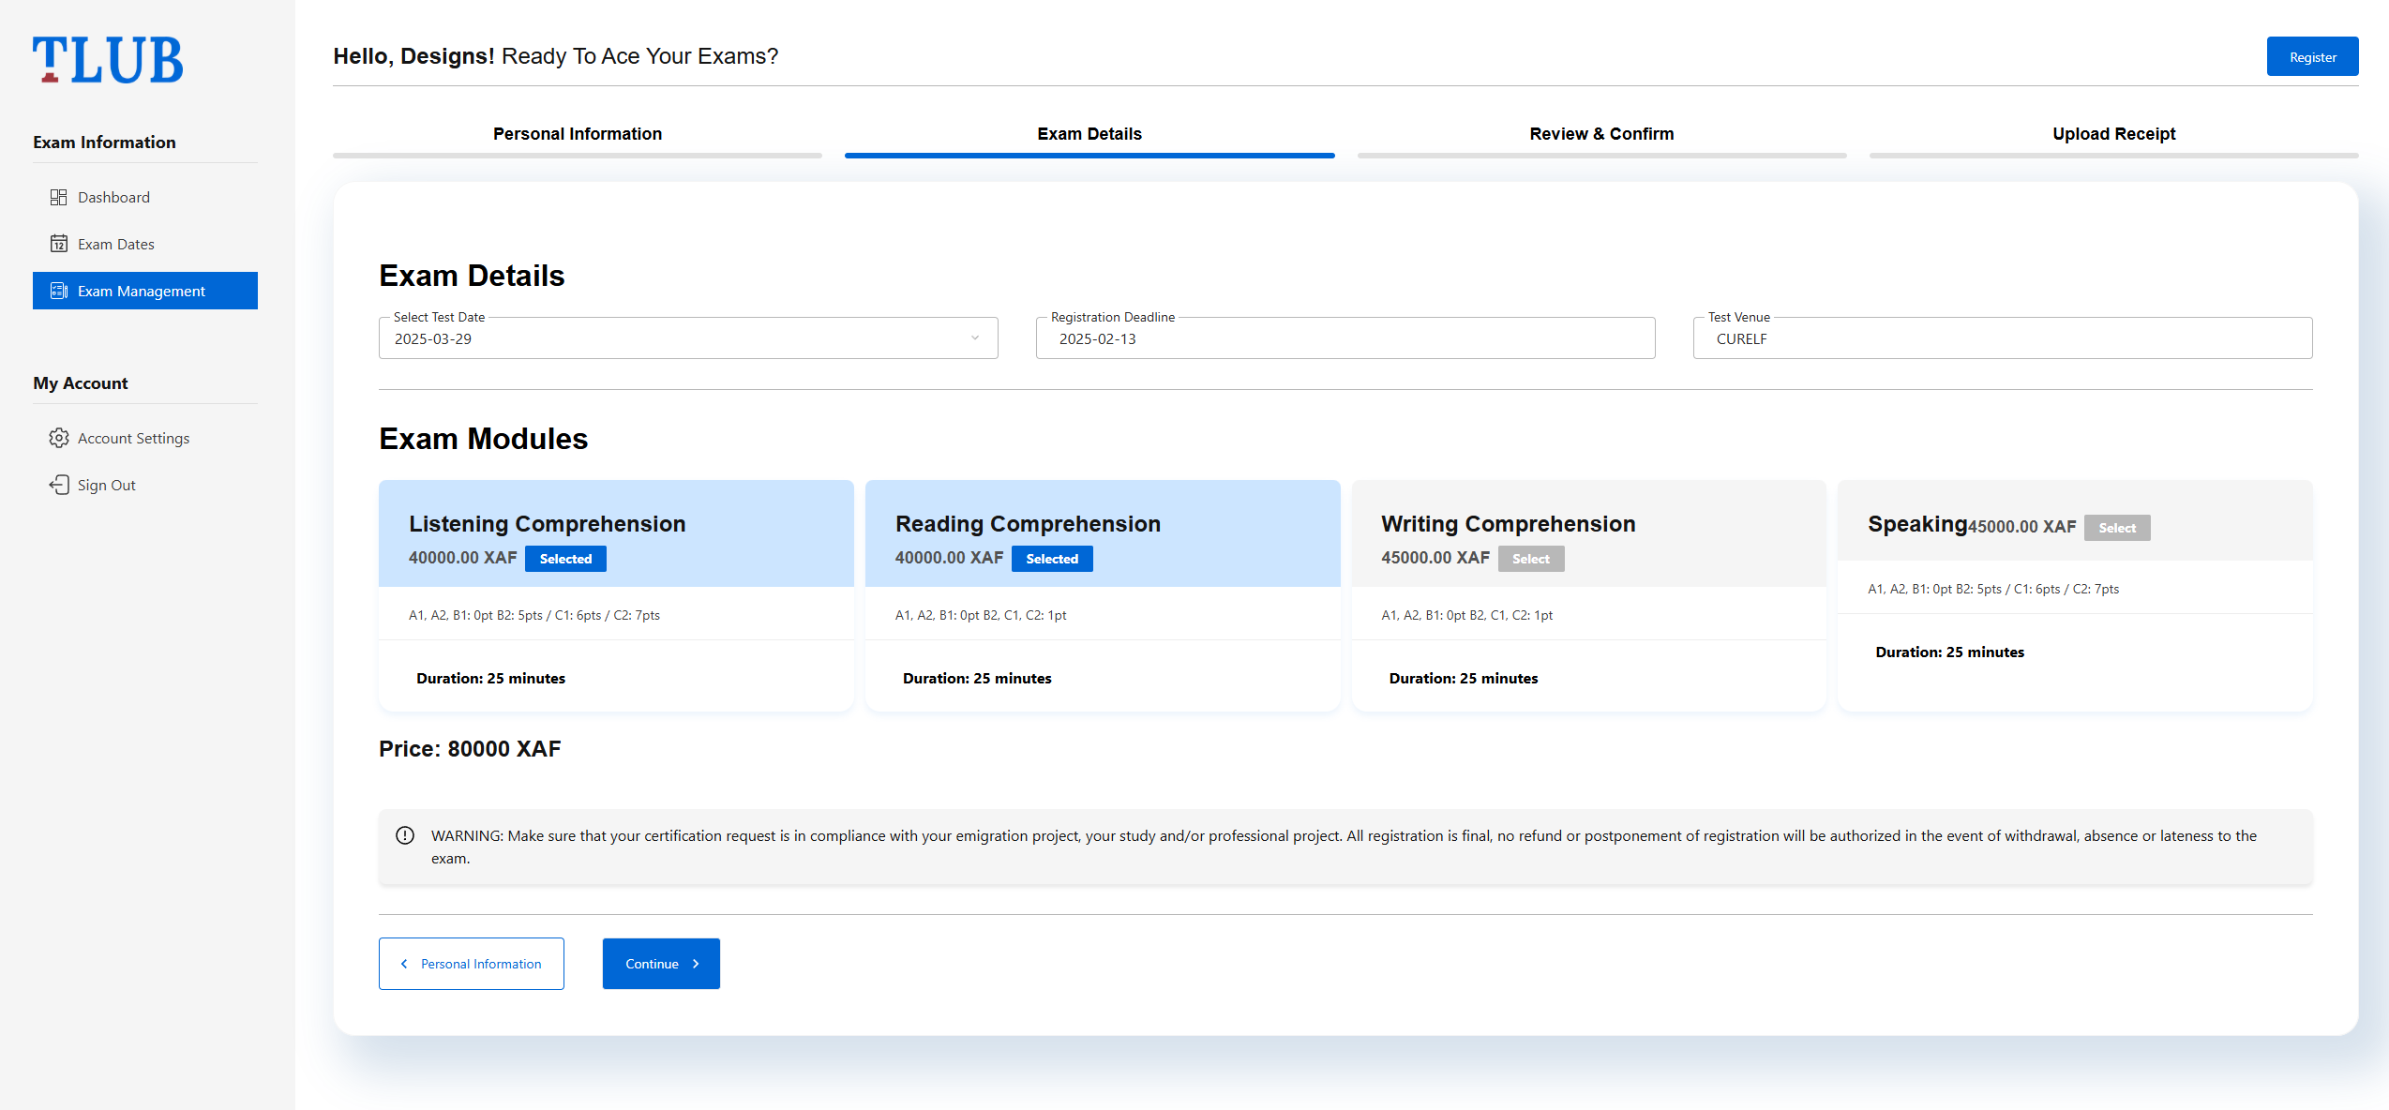Click the left chevron on Personal Information button

[x=404, y=964]
